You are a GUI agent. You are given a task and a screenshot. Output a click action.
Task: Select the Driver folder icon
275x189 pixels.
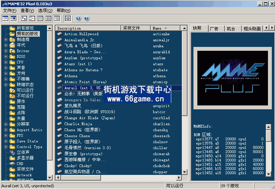pos(12,51)
